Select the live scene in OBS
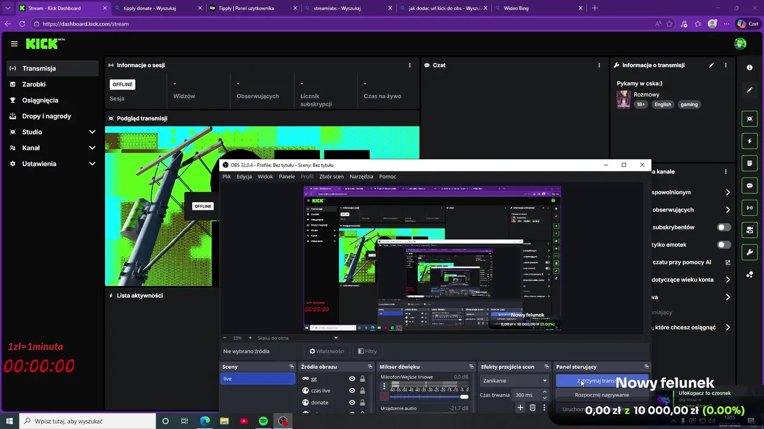Viewport: 764px width, 429px height. pos(257,379)
